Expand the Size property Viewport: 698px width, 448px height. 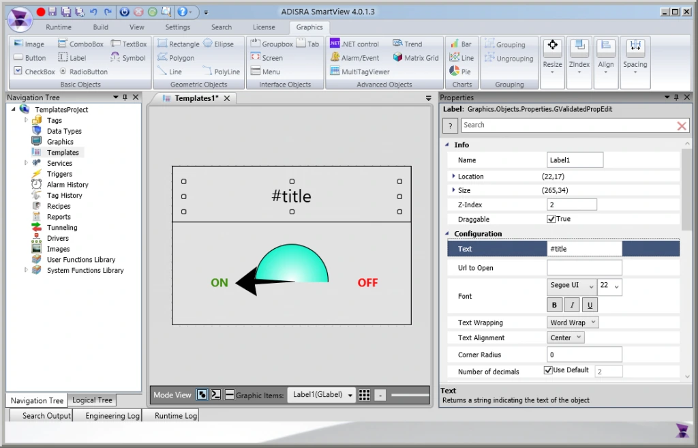tap(453, 190)
